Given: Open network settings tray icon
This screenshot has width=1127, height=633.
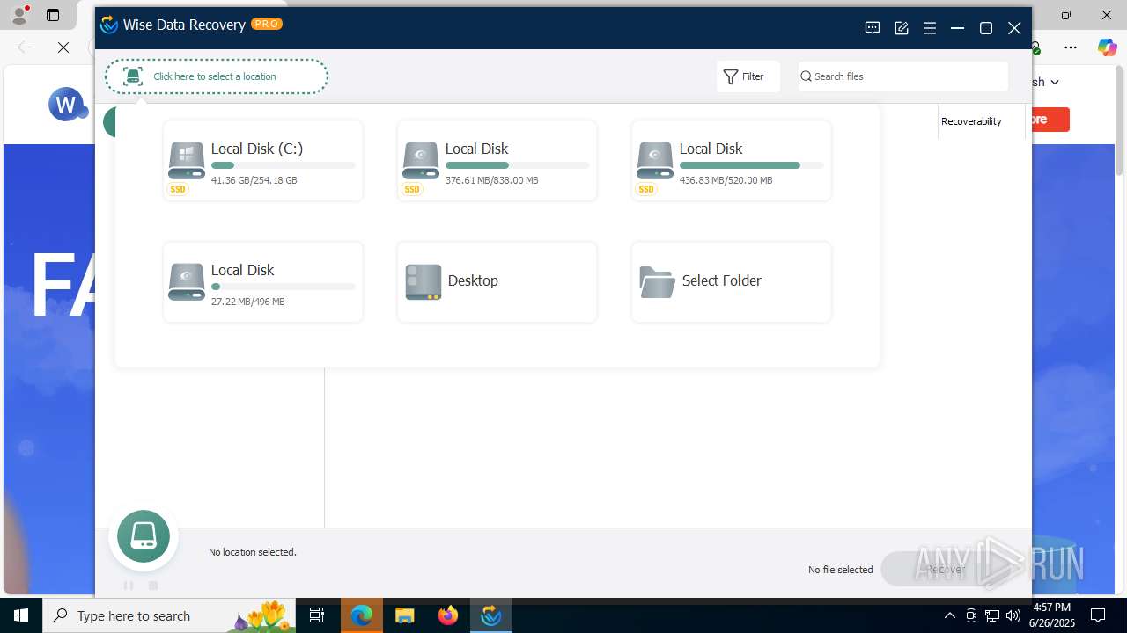Looking at the screenshot, I should pos(992,615).
